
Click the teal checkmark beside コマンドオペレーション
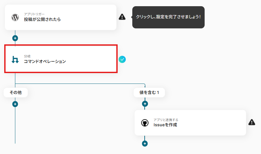pyautogui.click(x=122, y=59)
